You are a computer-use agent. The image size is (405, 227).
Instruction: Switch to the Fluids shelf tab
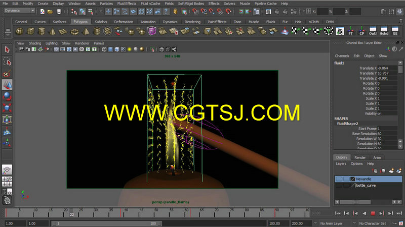[x=271, y=22]
